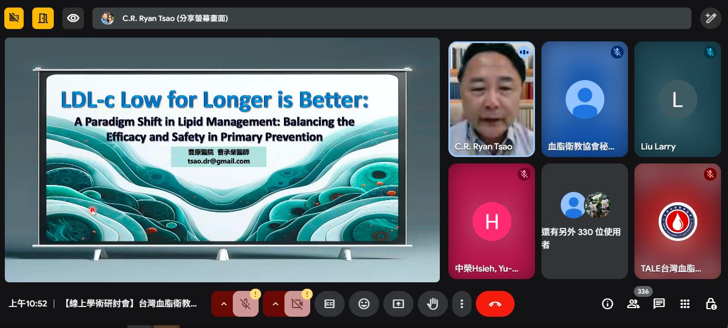Expand the microphone device options chevron
The image size is (728, 328).
click(224, 304)
